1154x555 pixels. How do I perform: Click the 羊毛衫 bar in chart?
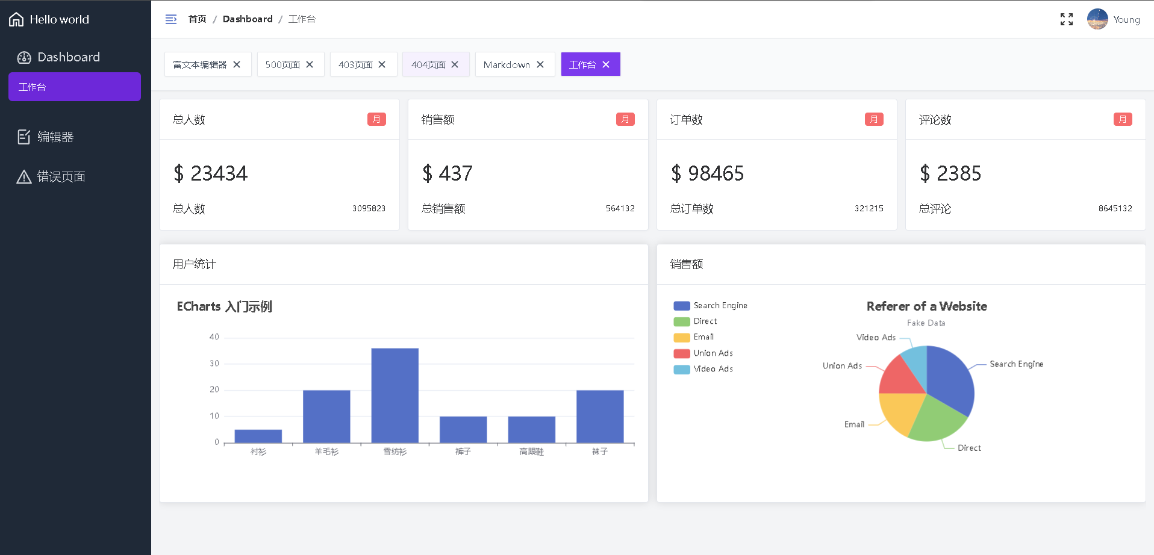pyautogui.click(x=326, y=417)
